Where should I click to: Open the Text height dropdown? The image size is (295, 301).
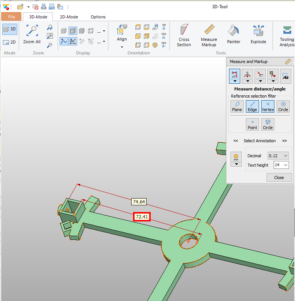click(x=281, y=165)
